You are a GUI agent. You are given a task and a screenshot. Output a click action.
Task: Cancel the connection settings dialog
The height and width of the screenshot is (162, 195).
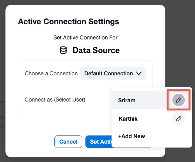(x=68, y=142)
